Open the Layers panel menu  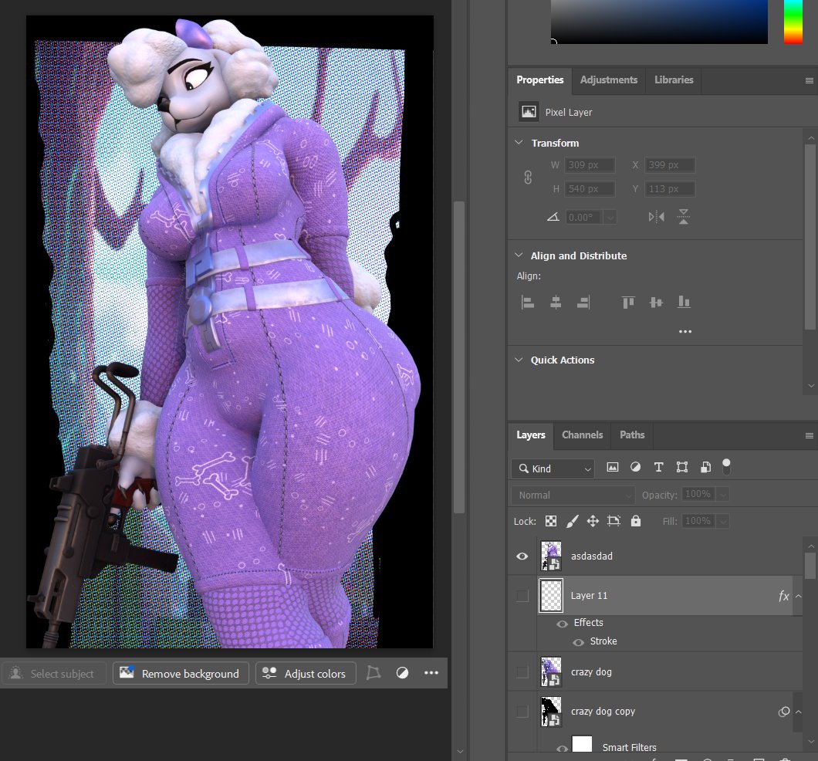pyautogui.click(x=810, y=436)
